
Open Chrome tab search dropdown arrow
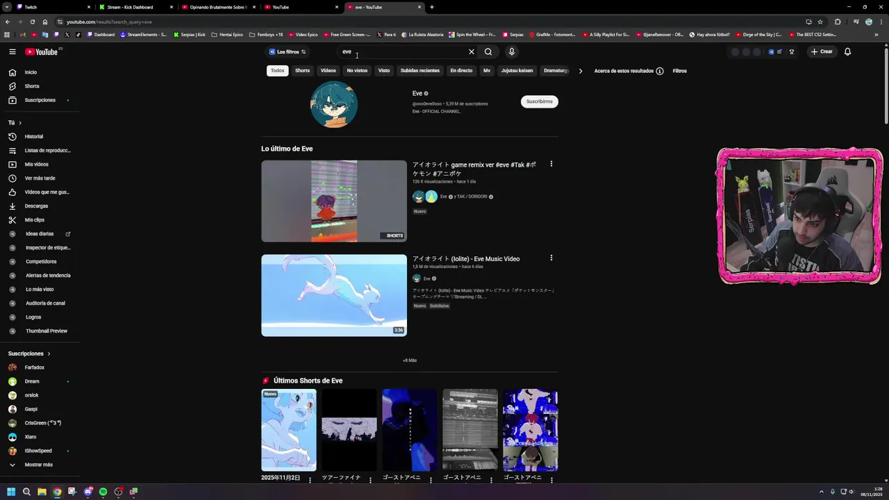point(6,7)
